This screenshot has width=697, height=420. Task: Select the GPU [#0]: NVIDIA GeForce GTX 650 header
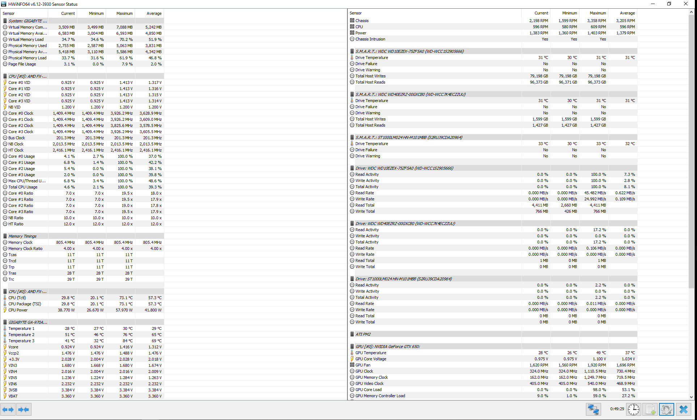[387, 347]
